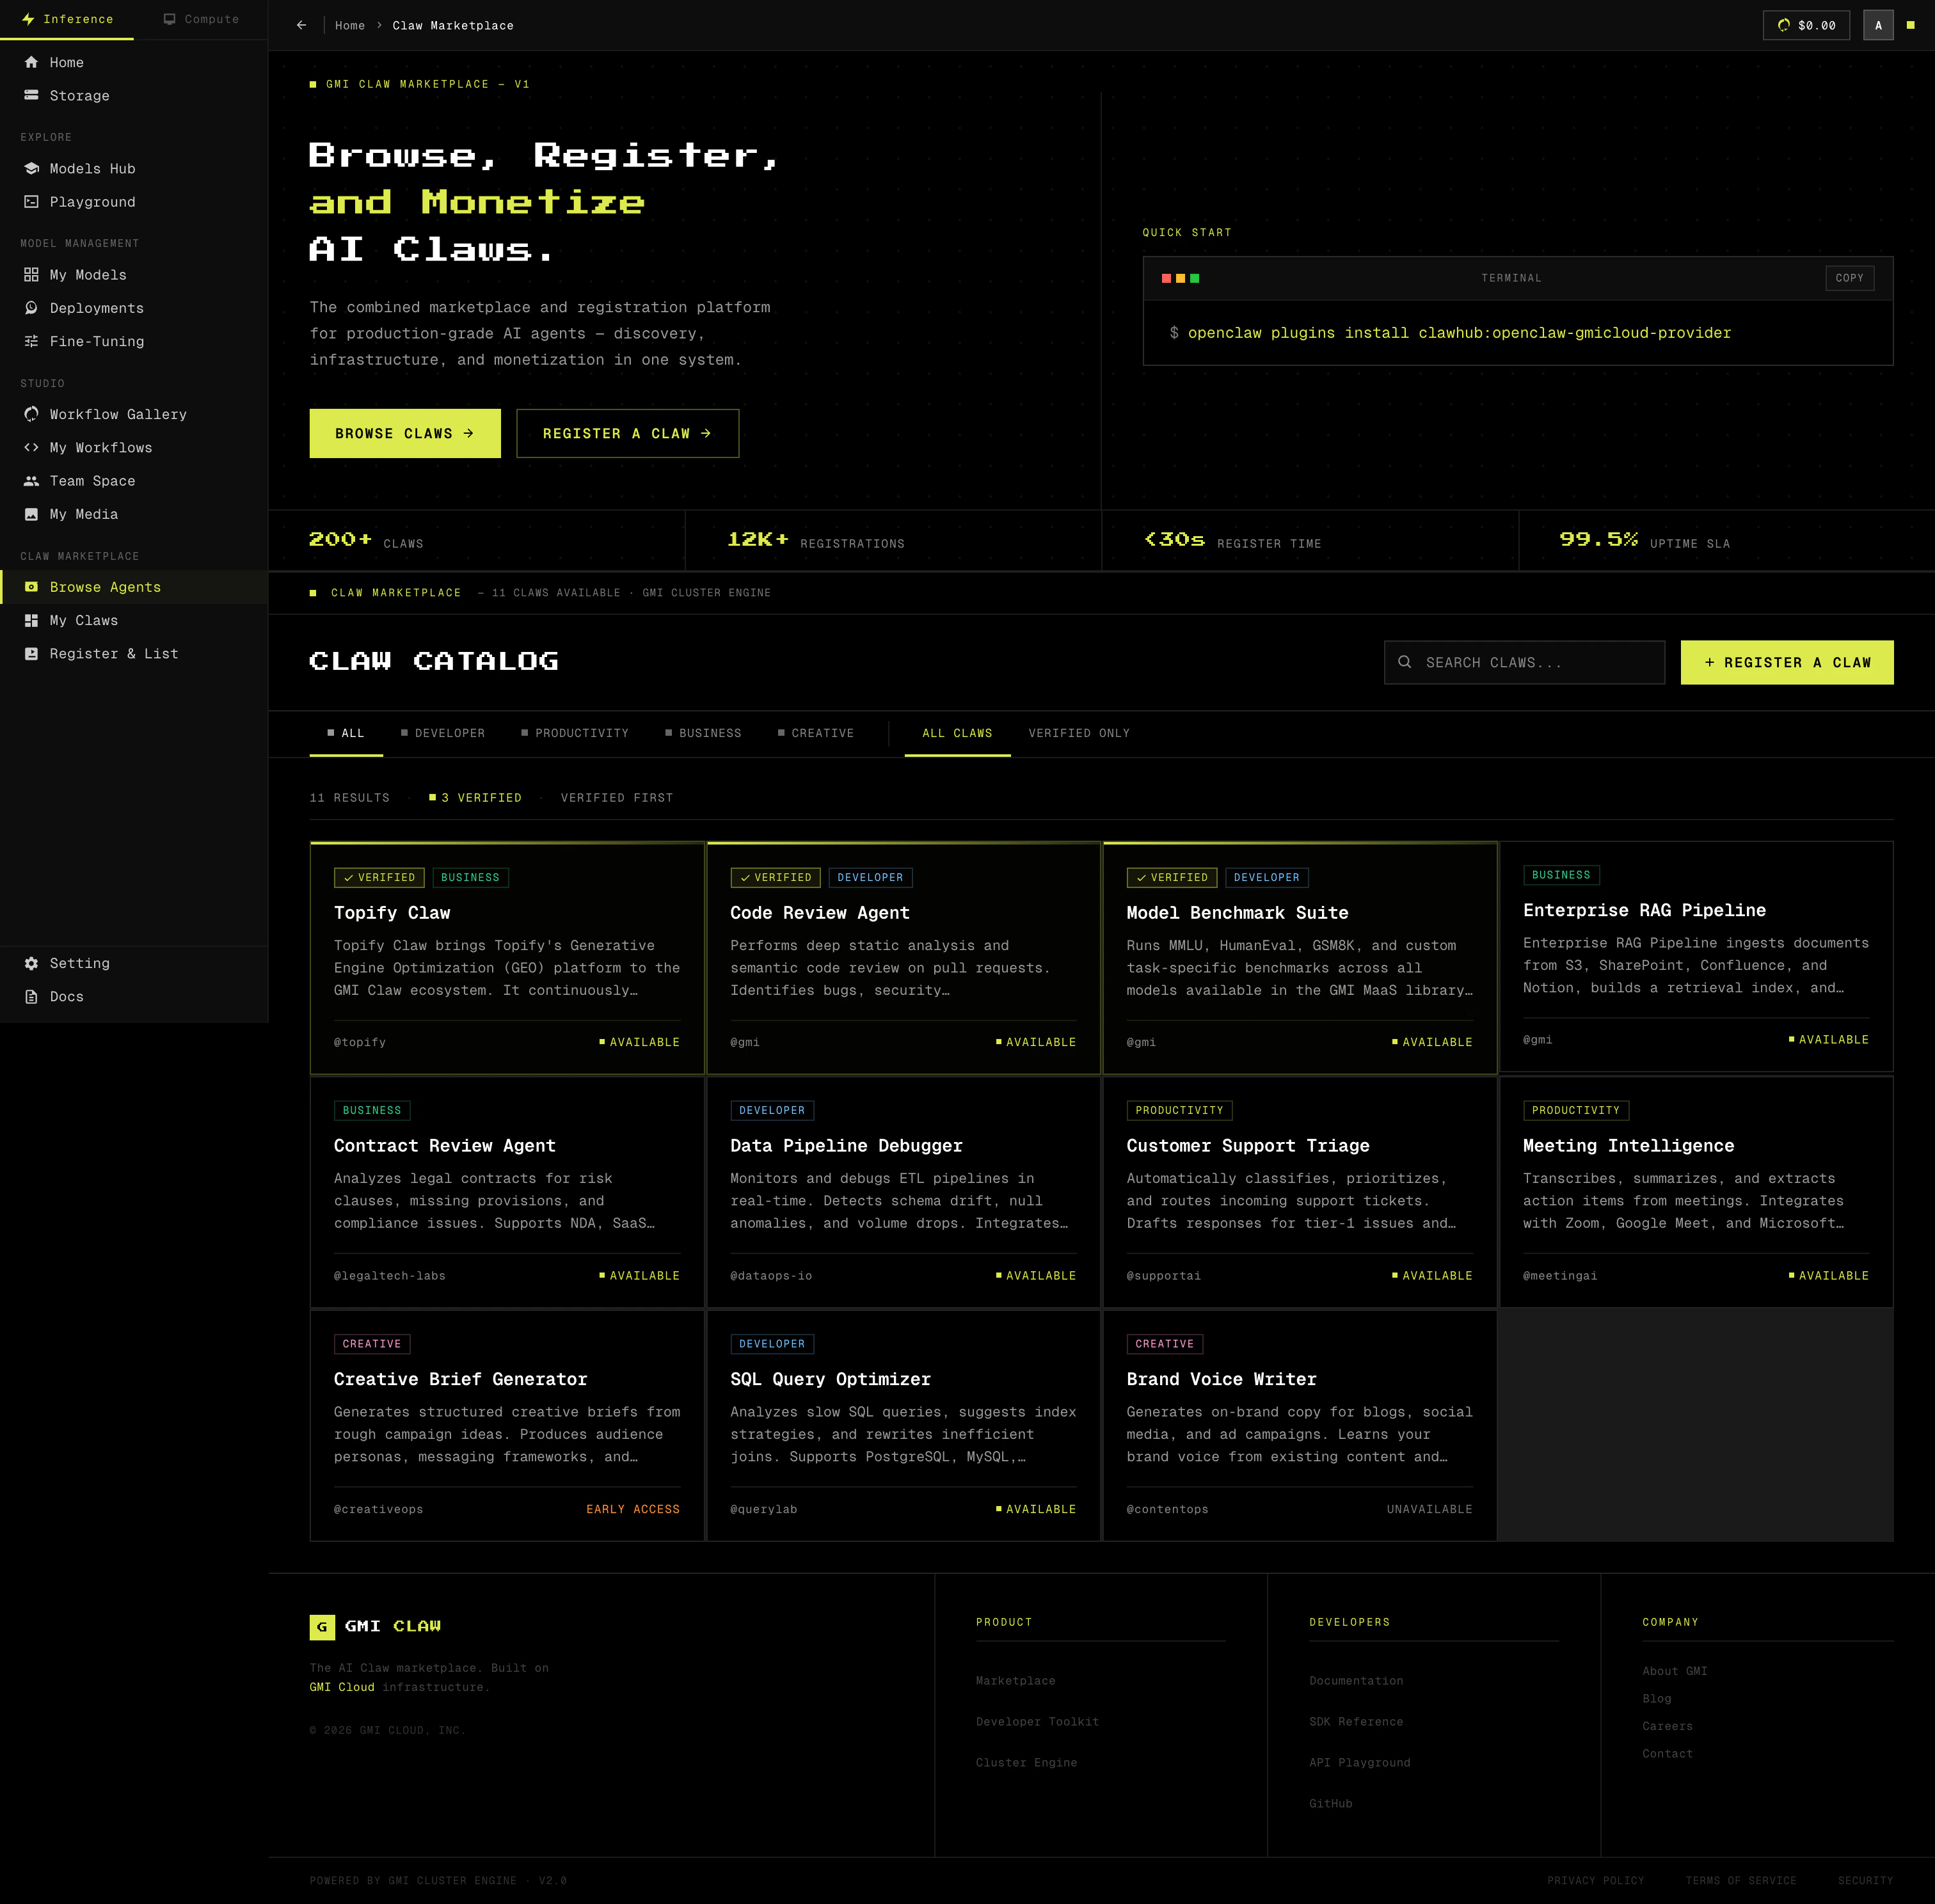Toggle Verified First sort order
Screen dimensions: 1935x1904
click(x=616, y=798)
